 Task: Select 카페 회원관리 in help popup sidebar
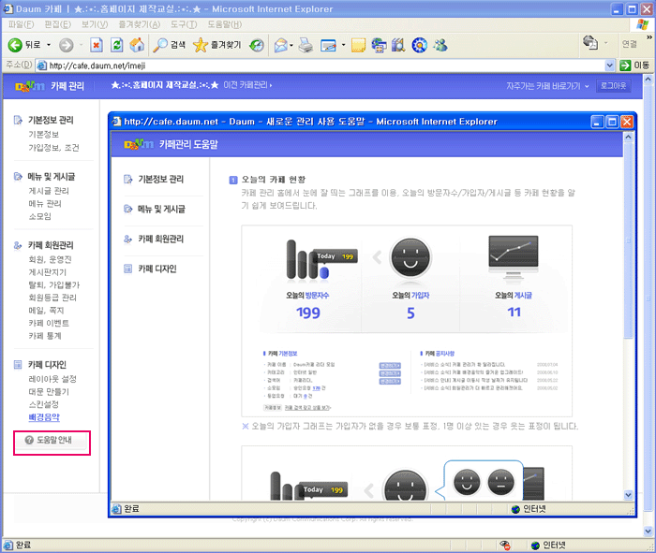160,239
